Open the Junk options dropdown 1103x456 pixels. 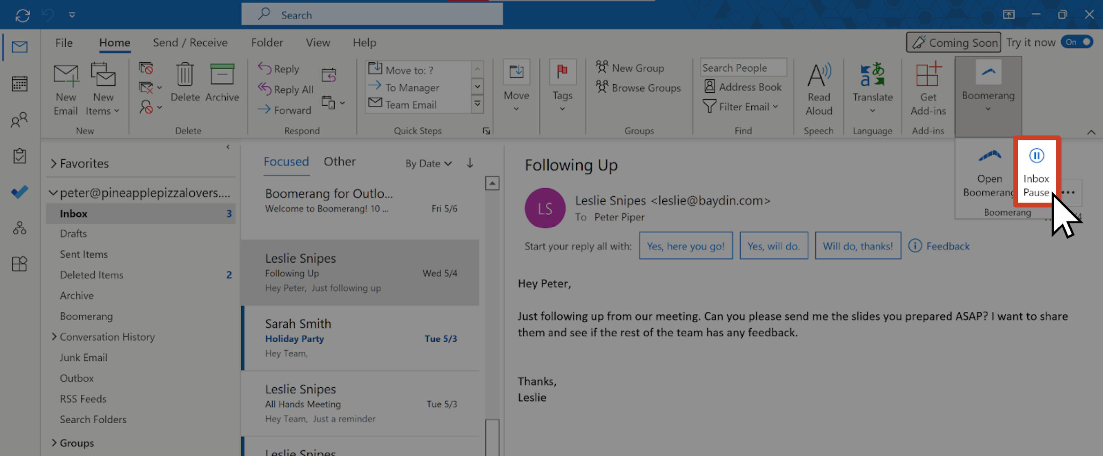pyautogui.click(x=150, y=107)
